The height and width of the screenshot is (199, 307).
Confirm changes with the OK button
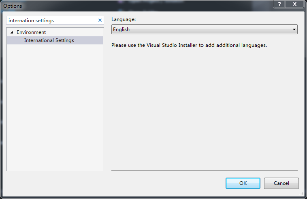coord(243,183)
